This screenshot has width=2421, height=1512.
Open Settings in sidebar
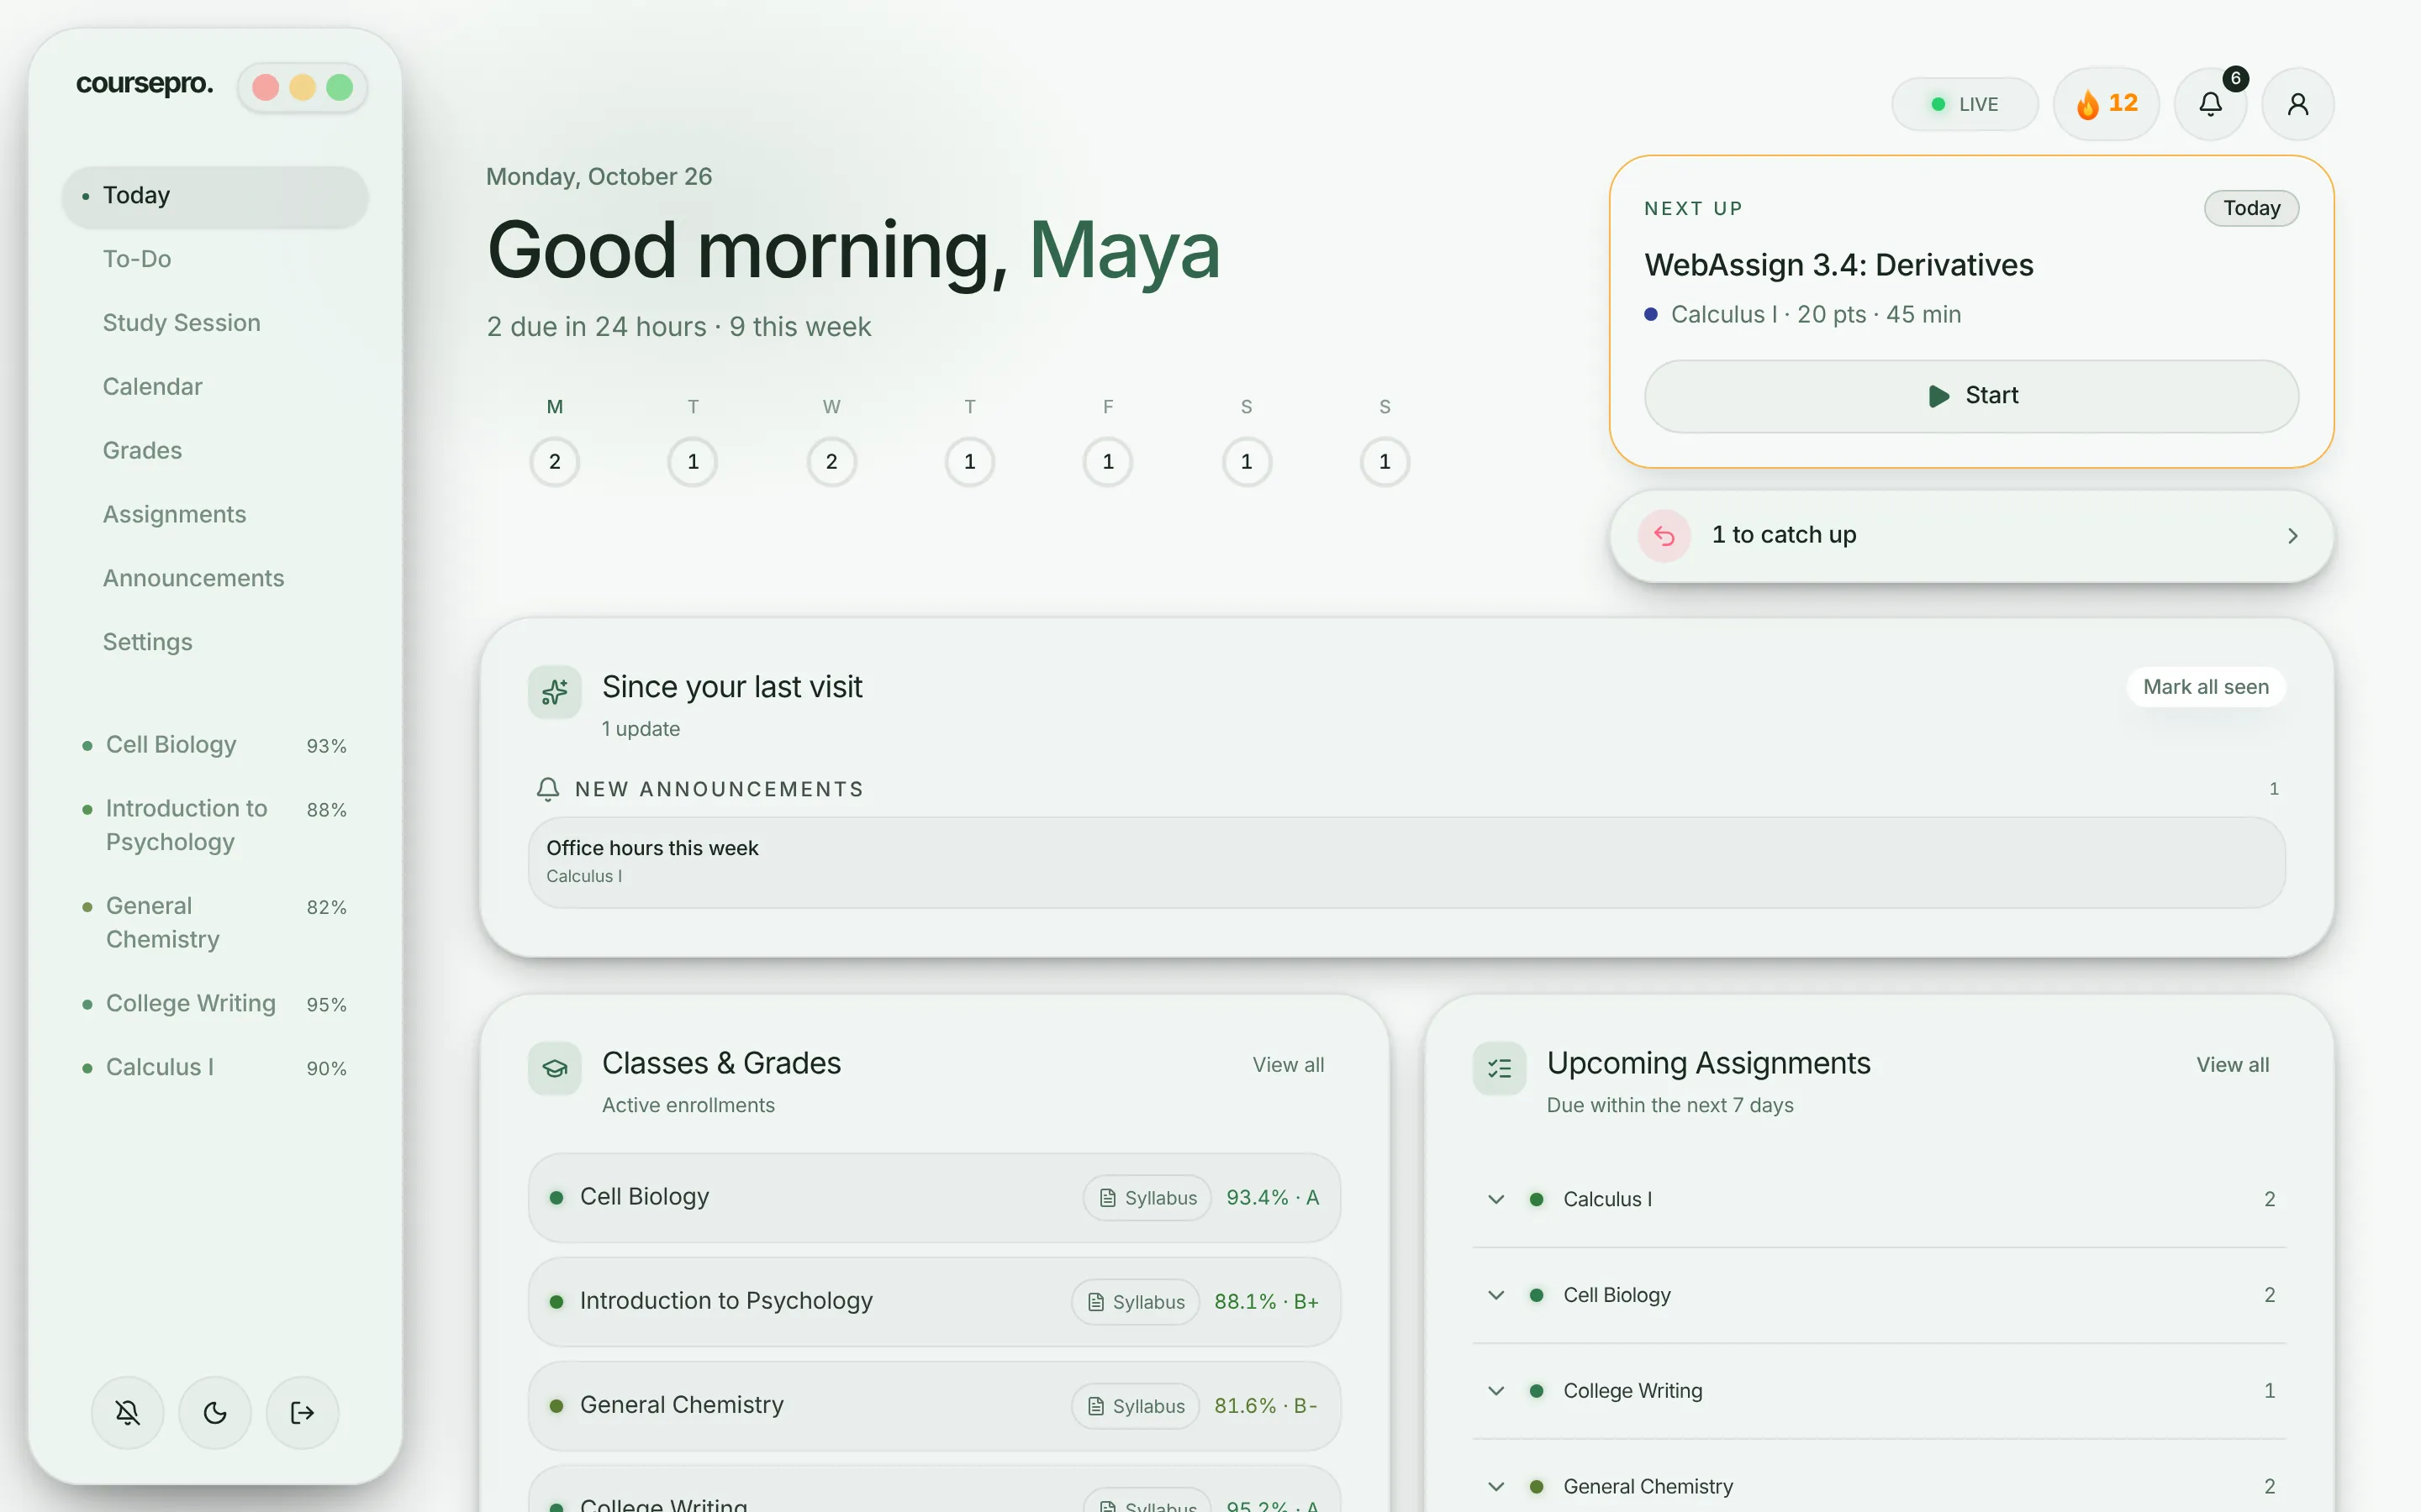coord(215,643)
